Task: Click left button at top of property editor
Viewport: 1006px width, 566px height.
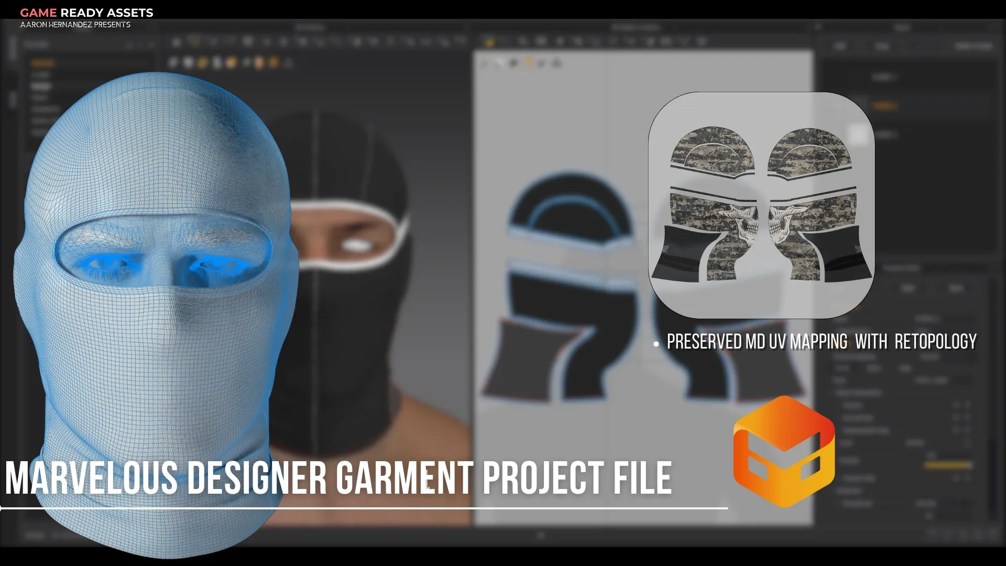Action: click(x=907, y=288)
